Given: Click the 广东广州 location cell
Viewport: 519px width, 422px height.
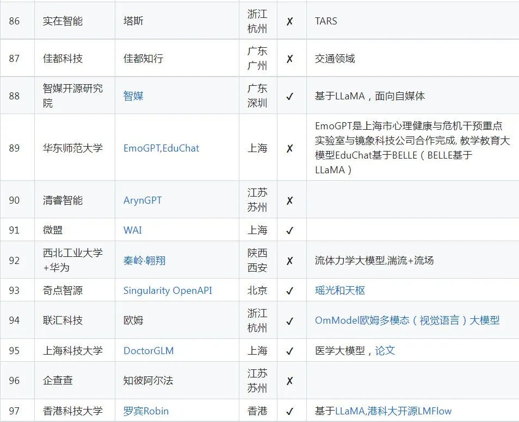Looking at the screenshot, I should coord(258,58).
